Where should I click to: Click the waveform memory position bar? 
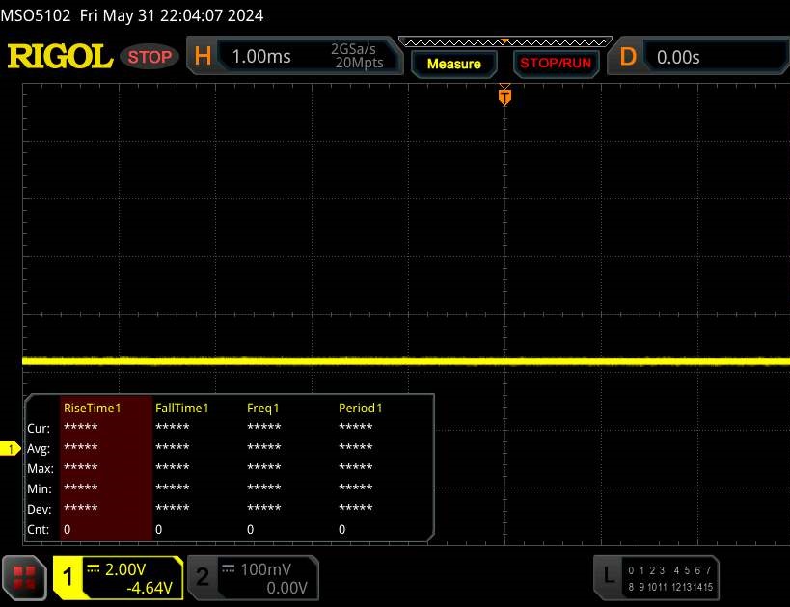point(504,41)
